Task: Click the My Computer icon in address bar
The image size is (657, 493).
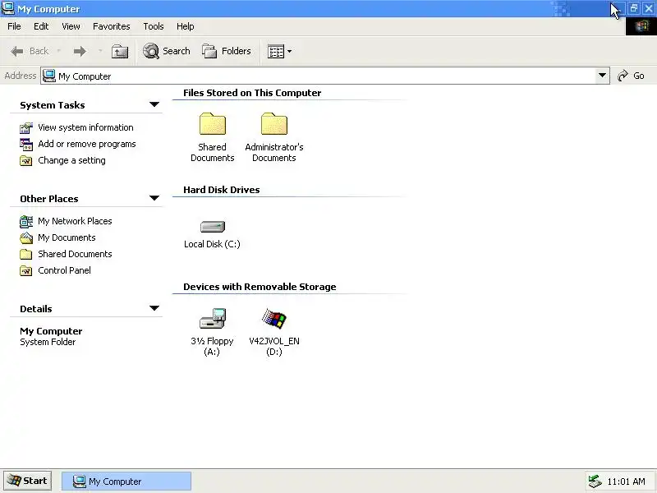Action: point(49,76)
